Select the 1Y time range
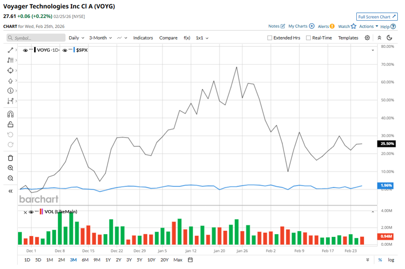This screenshot has height=269, width=405. click(108, 260)
